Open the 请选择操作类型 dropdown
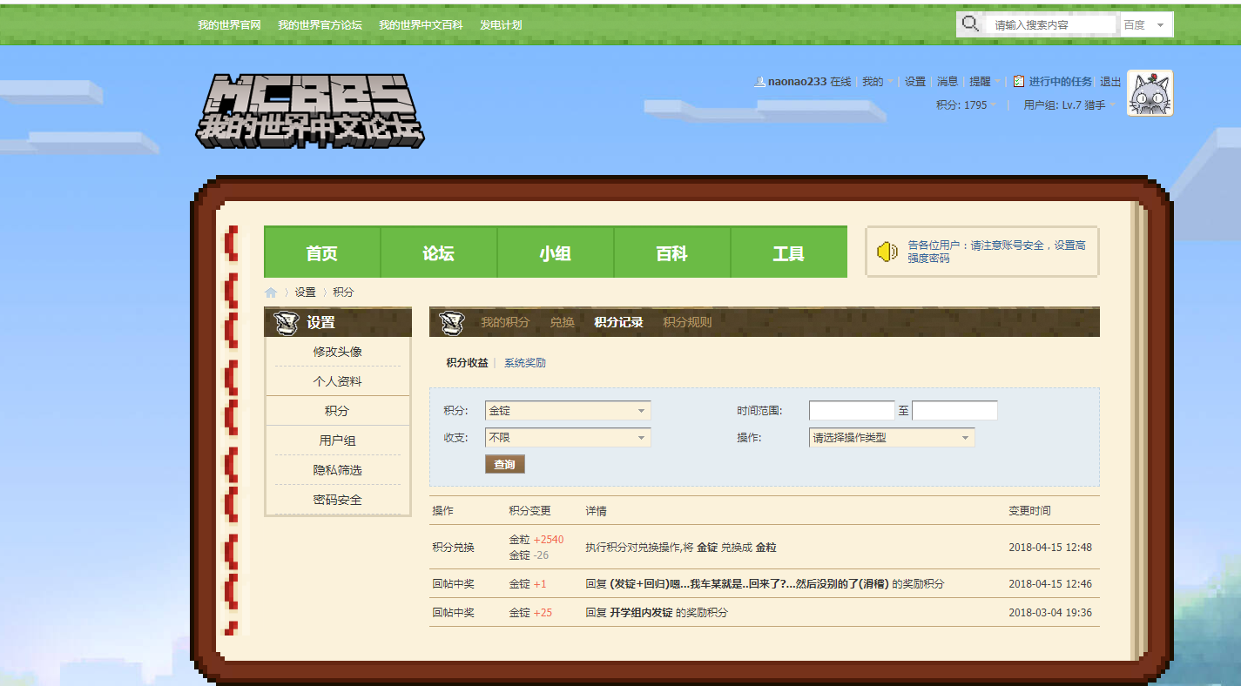This screenshot has height=686, width=1241. click(x=892, y=438)
